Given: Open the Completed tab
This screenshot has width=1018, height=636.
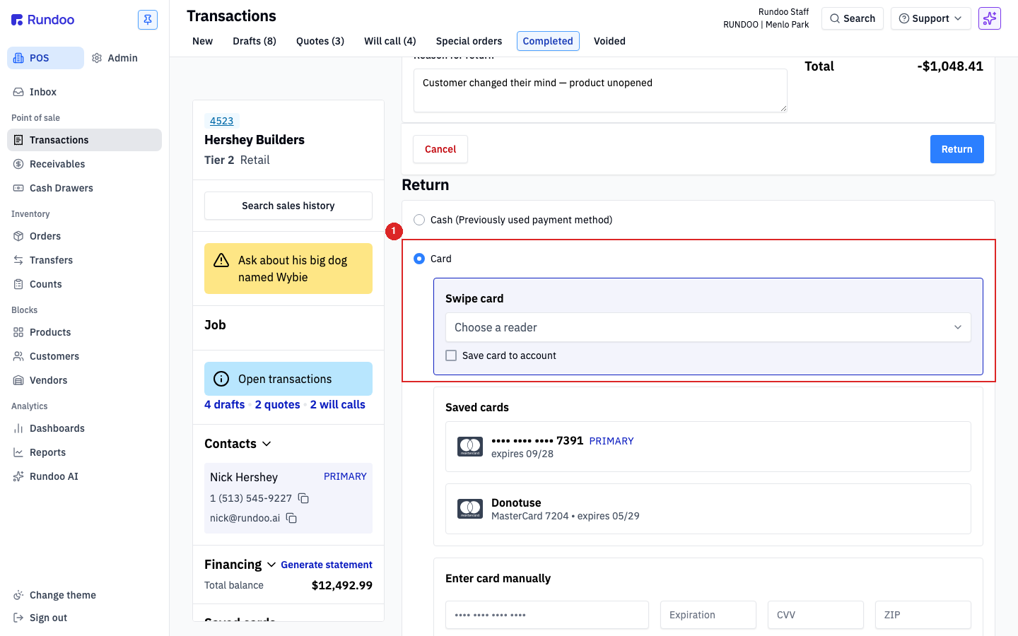Looking at the screenshot, I should coord(548,41).
